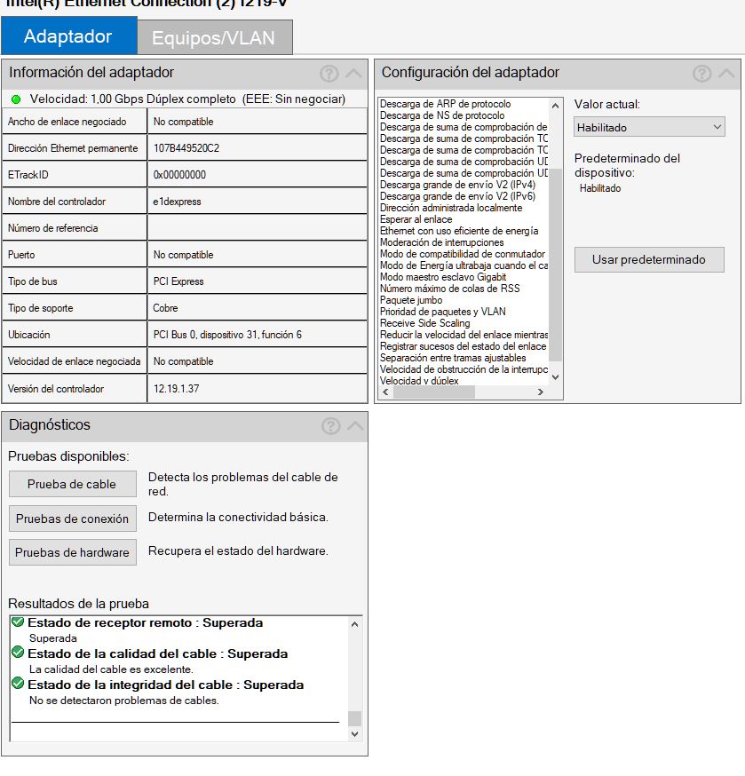The height and width of the screenshot is (776, 745).
Task: Click test results scroll up arrow
Action: [354, 624]
